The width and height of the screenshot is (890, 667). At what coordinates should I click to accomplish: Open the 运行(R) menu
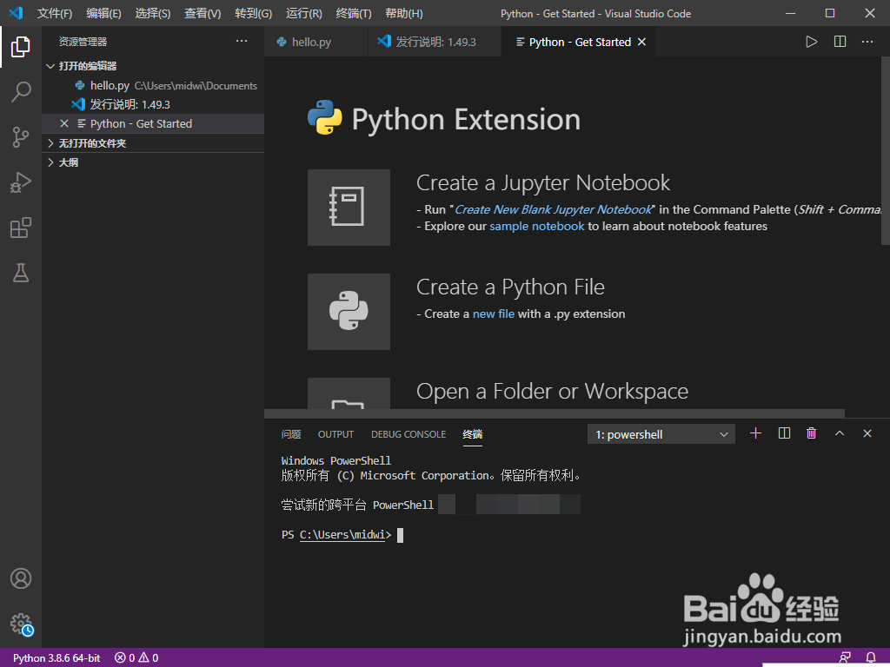tap(303, 13)
